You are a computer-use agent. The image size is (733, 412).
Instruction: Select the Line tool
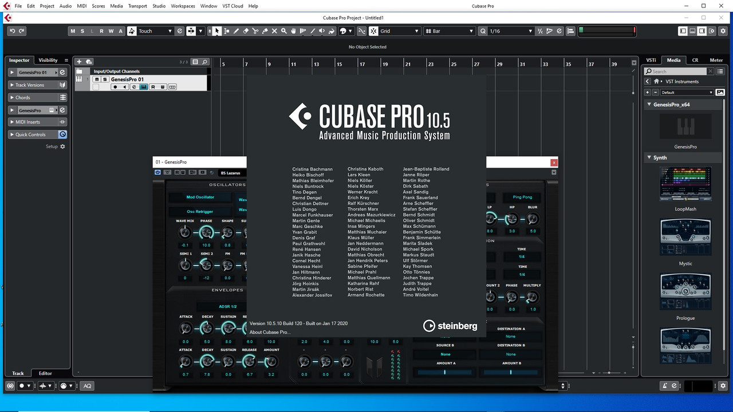[313, 31]
